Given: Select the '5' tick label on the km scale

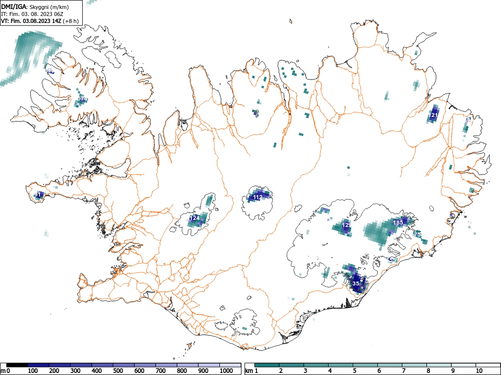Looking at the screenshot, I should (355, 371).
